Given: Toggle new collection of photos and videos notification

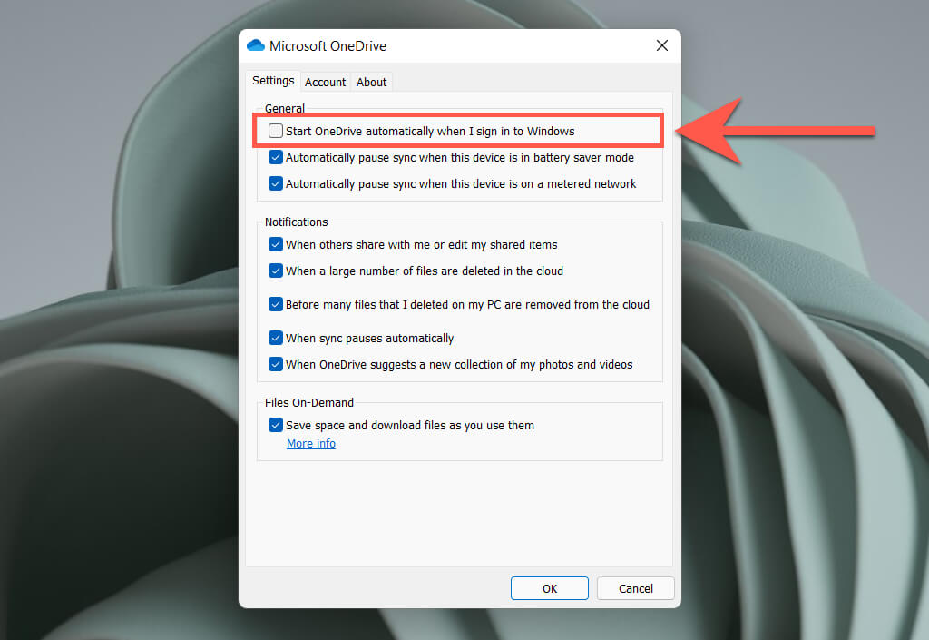Looking at the screenshot, I should pyautogui.click(x=276, y=364).
